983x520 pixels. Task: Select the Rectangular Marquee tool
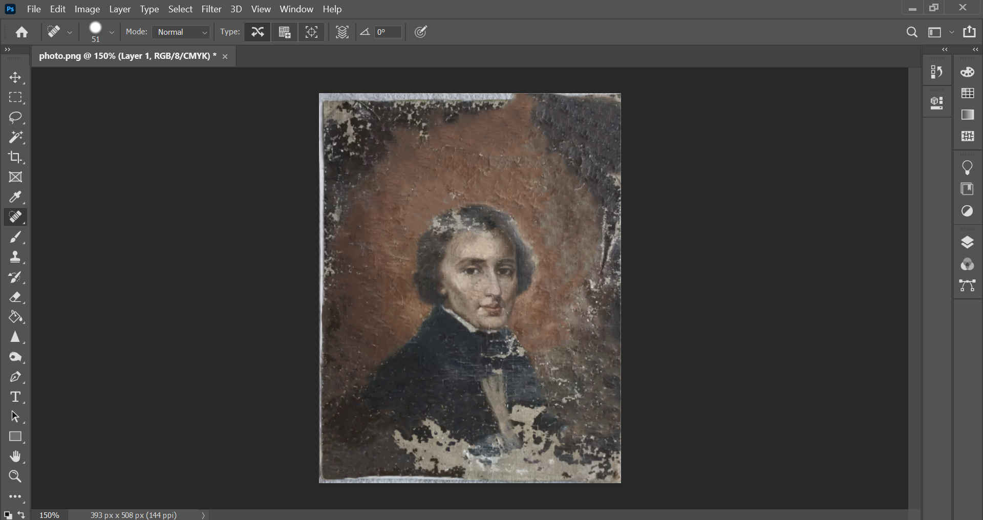[x=15, y=97]
